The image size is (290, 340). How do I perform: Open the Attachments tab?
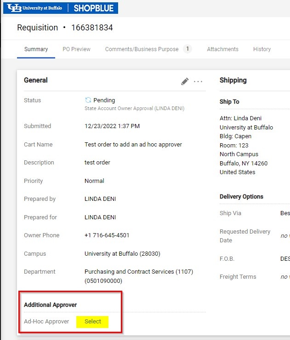pyautogui.click(x=222, y=49)
